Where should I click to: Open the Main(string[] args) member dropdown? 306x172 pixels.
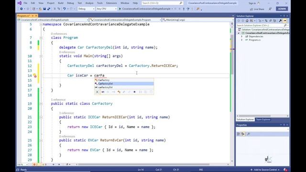pos(198,20)
